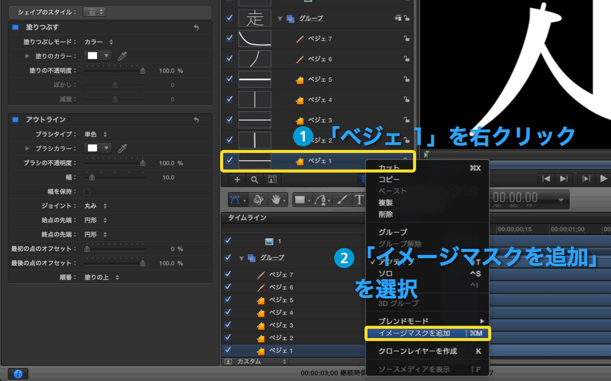The image size is (611, 381).
Task: Start playback with the play button
Action: [x=604, y=179]
